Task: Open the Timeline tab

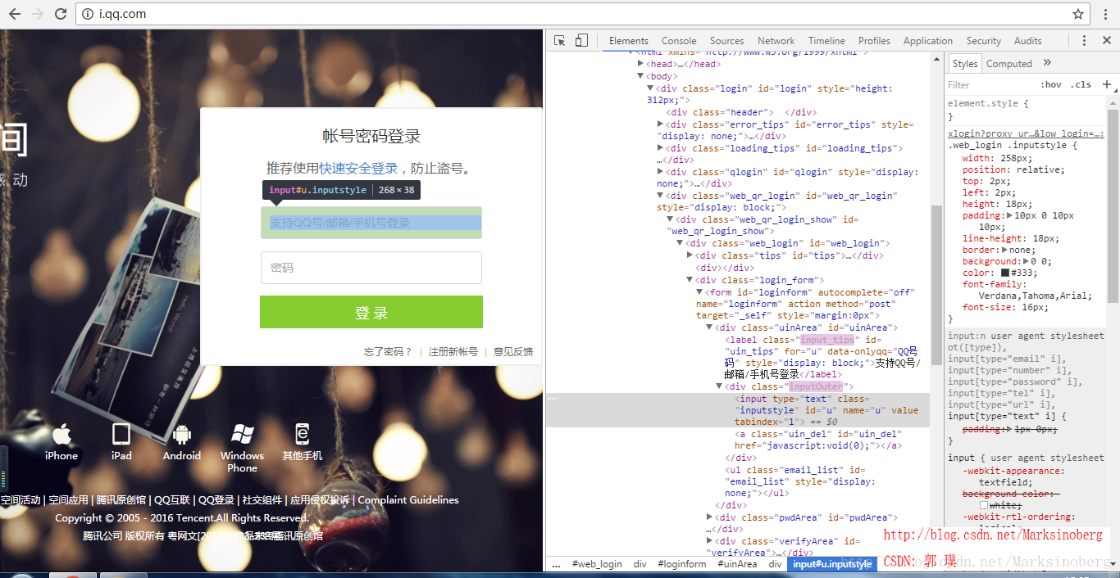Action: pyautogui.click(x=826, y=41)
